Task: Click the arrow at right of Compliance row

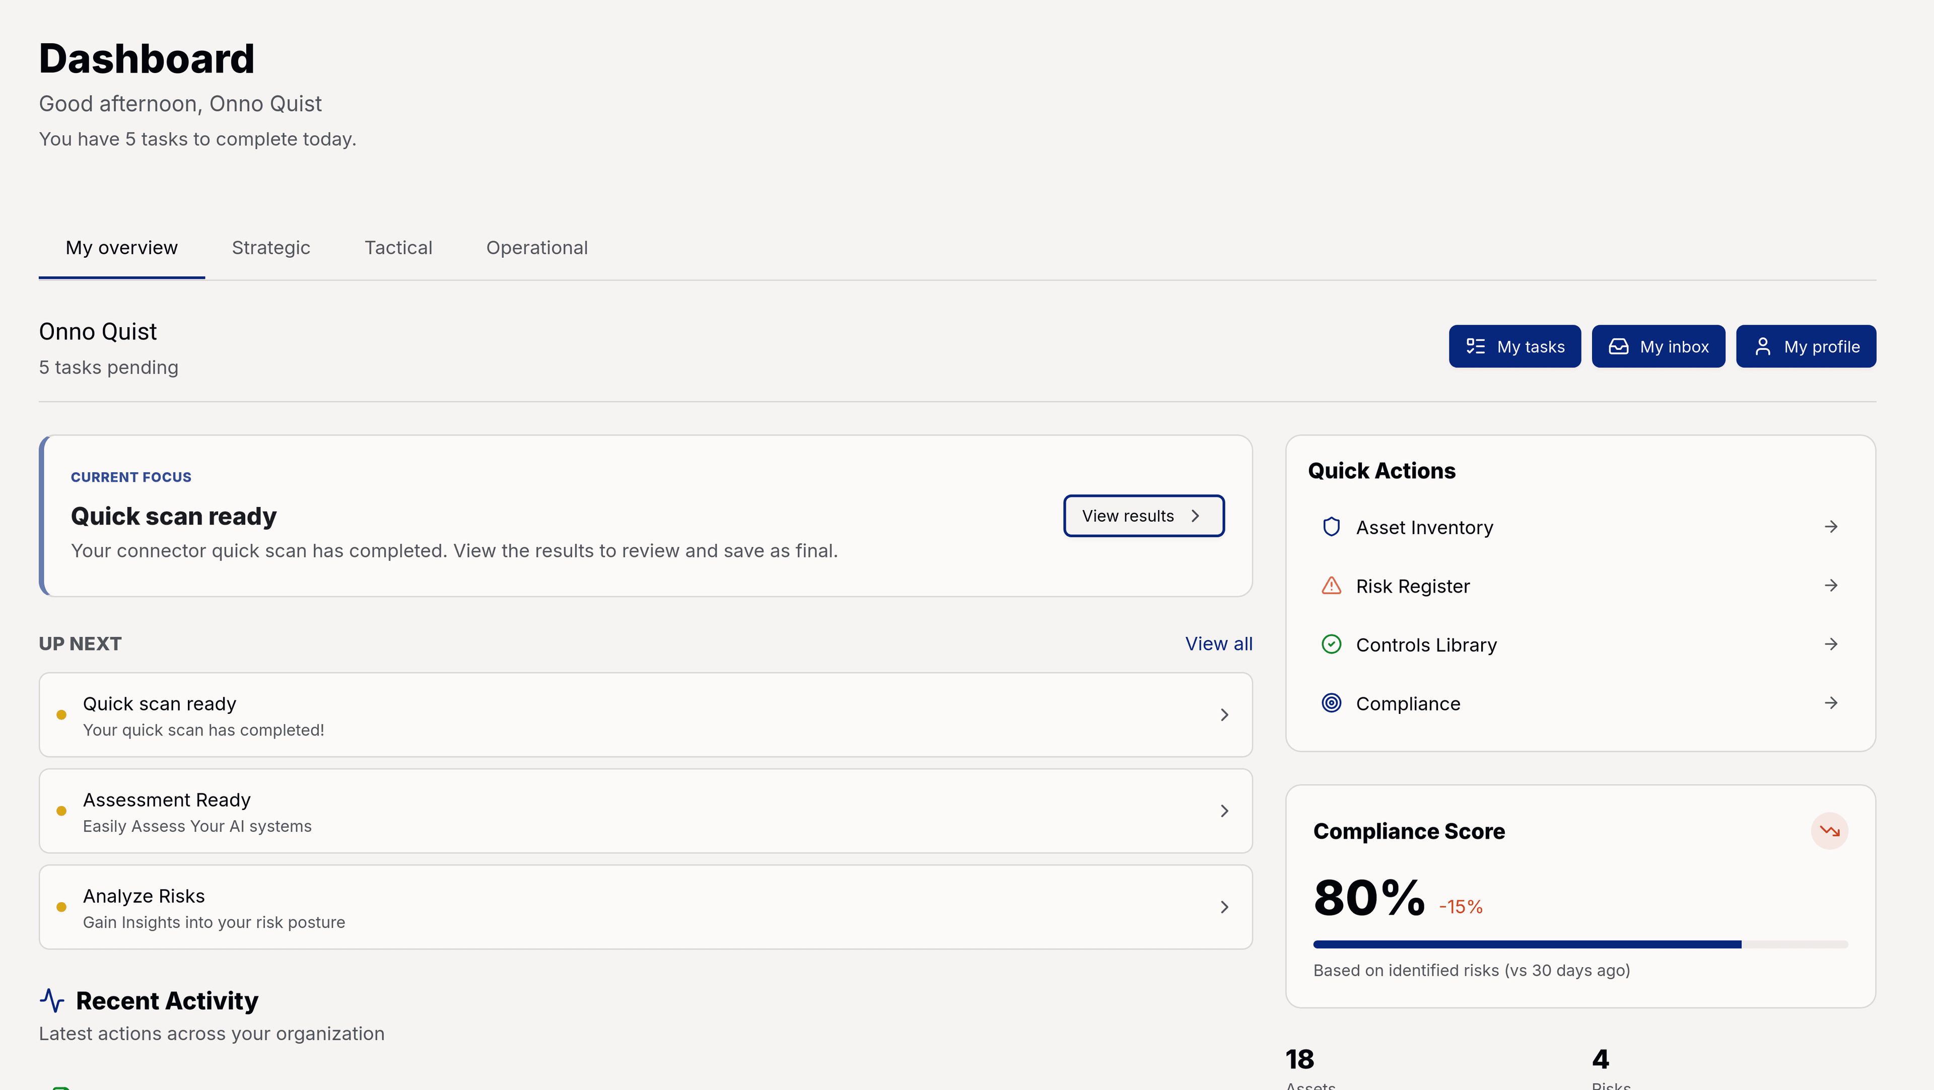Action: point(1830,703)
